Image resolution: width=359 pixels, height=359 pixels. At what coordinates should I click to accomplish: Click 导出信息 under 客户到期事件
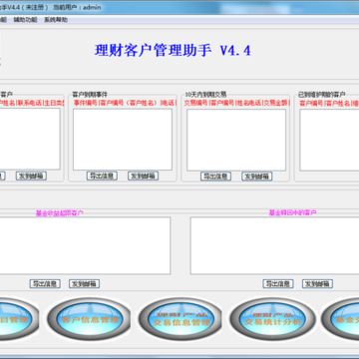[x=102, y=176]
